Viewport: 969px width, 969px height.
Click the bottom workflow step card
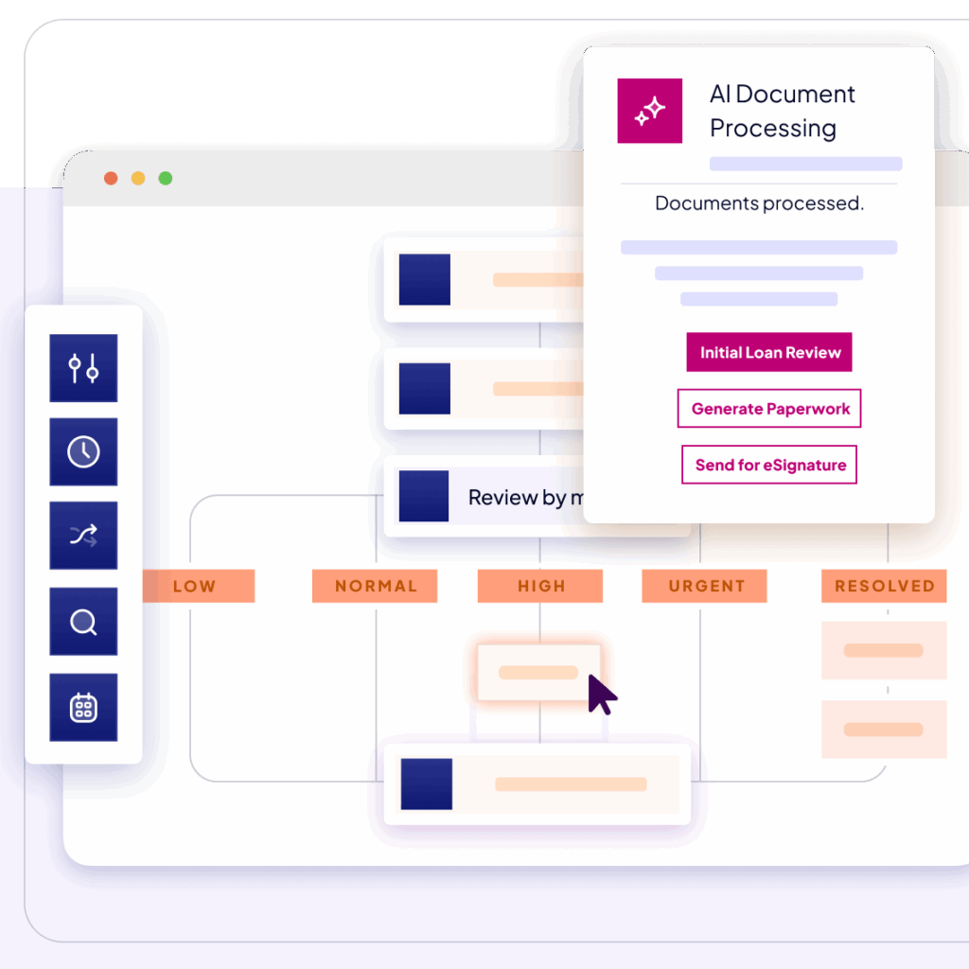click(537, 784)
